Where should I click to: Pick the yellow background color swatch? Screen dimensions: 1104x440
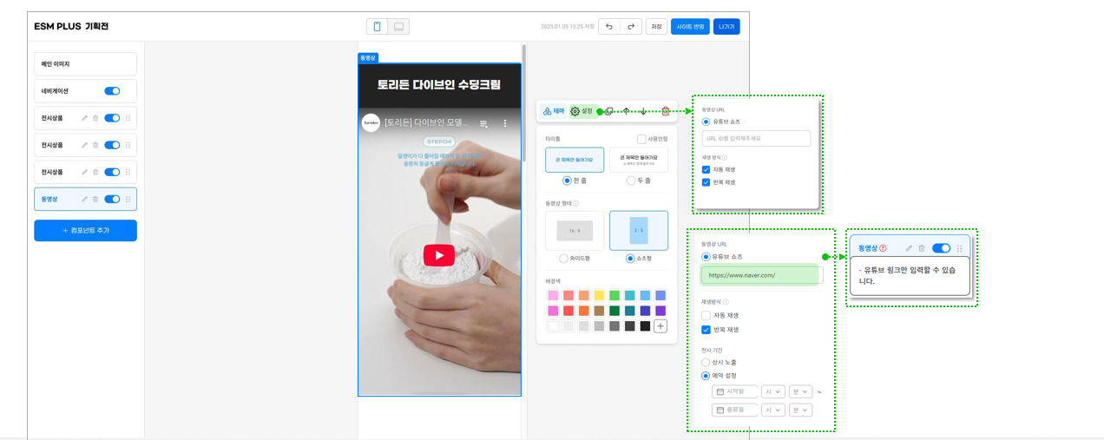(599, 296)
